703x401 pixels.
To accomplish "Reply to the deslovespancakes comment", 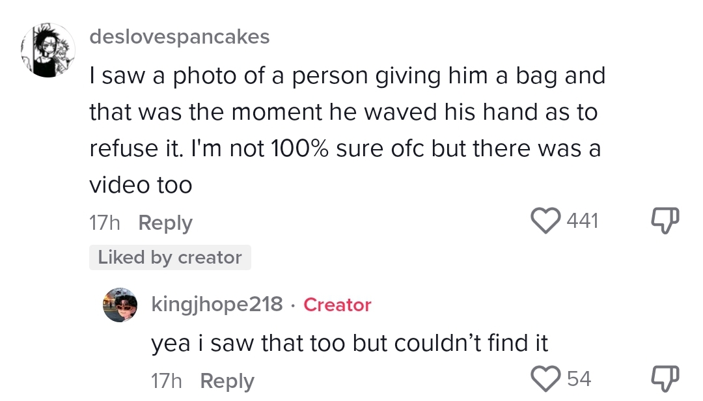I will (x=165, y=223).
